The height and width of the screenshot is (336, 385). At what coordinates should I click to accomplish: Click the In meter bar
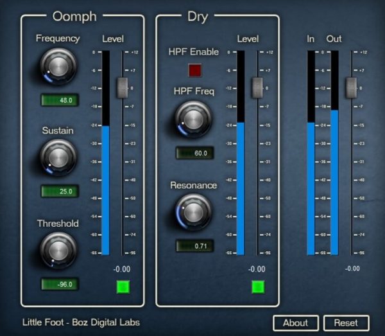click(x=311, y=153)
